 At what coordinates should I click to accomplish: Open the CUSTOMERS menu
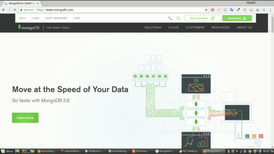195,27
